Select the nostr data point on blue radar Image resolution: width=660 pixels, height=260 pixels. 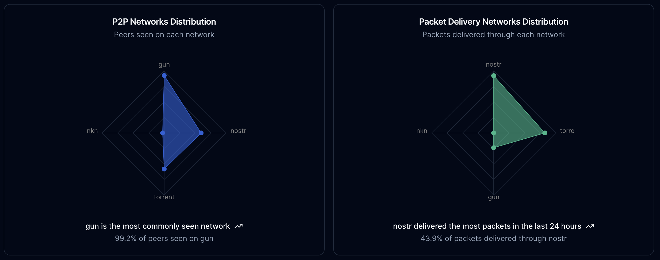pos(201,133)
